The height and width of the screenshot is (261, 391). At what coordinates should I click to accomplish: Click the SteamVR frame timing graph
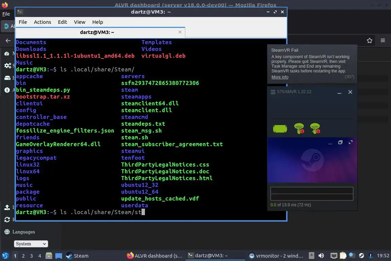tap(312, 194)
